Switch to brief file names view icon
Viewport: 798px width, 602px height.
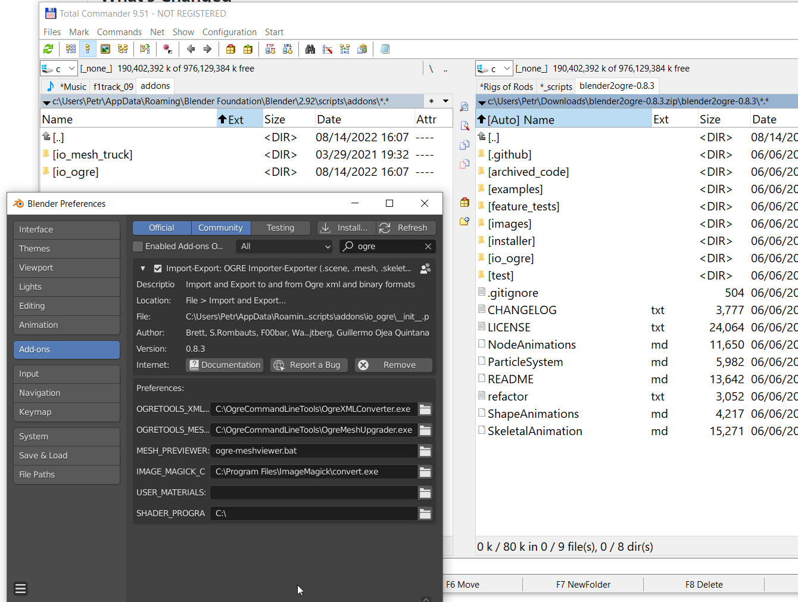(71, 49)
